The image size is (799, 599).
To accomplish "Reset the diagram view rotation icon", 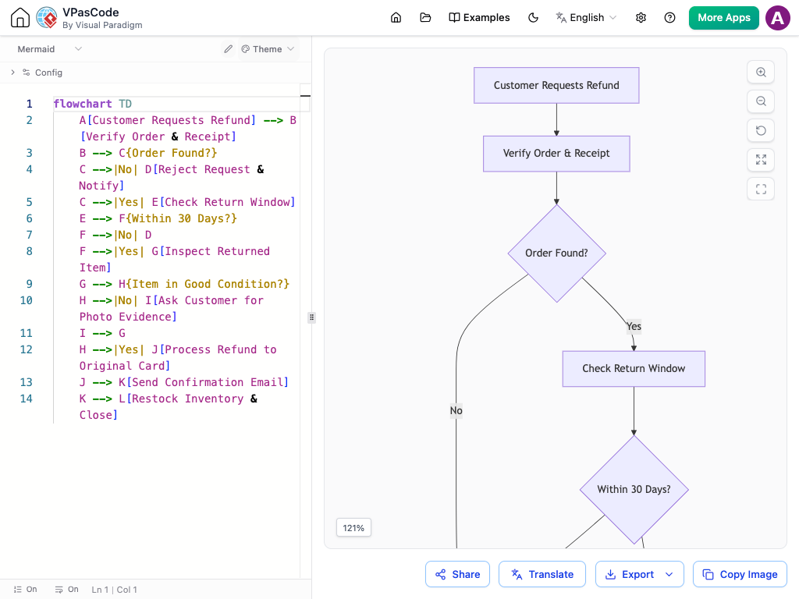I will pos(761,130).
